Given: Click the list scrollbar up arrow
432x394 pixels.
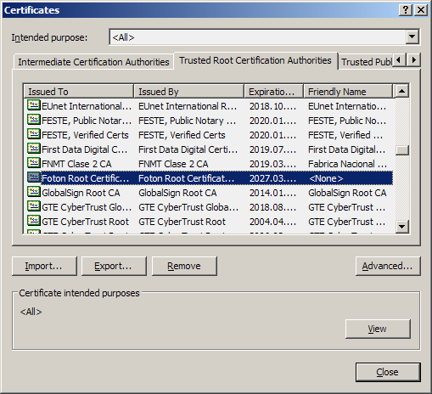Looking at the screenshot, I should 401,91.
